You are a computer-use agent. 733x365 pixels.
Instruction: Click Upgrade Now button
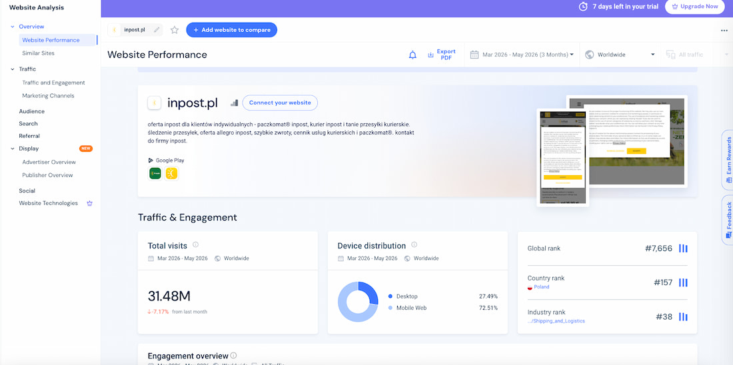[x=694, y=7]
